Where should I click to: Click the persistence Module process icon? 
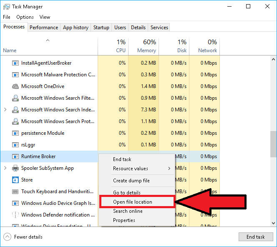pos(15,133)
